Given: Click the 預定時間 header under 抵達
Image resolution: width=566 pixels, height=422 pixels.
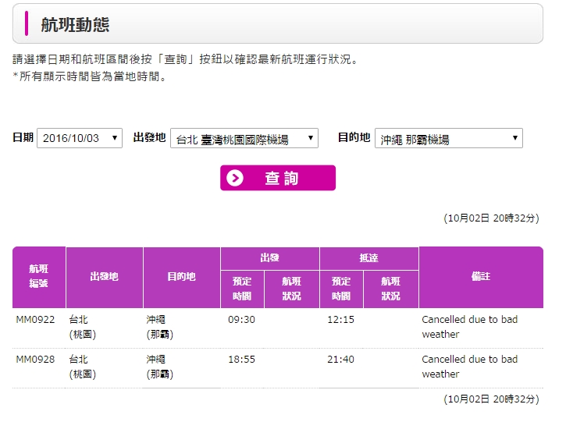Looking at the screenshot, I should [341, 289].
